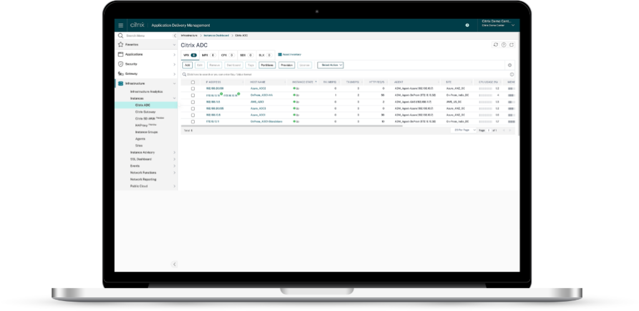Select the Azure_ADC2 row checkbox

pyautogui.click(x=193, y=89)
